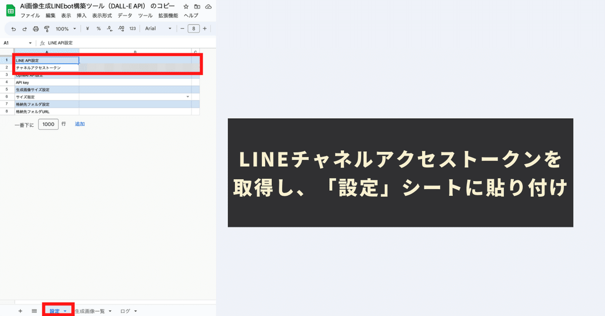Screen dimensions: 605x316
Task: Open the 設定 sheet tab dropdown arrow
Action: coord(65,310)
